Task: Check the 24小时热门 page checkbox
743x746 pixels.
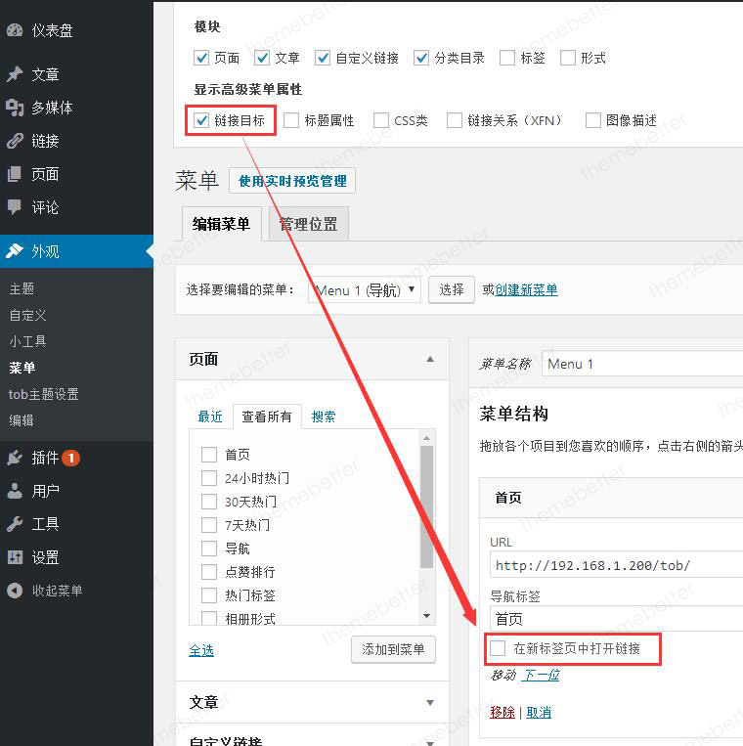Action: (208, 478)
